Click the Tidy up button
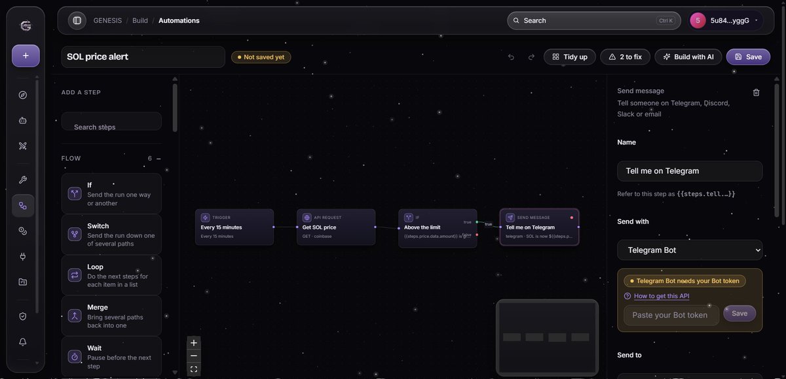Screen dimensions: 786x379 tap(569, 57)
